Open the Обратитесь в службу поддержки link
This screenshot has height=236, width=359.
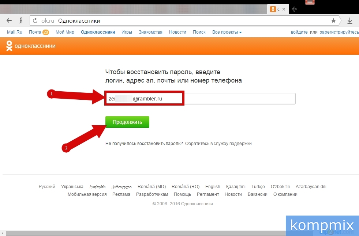tap(218, 144)
